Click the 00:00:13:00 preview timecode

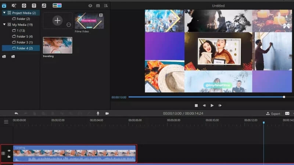(x=119, y=97)
